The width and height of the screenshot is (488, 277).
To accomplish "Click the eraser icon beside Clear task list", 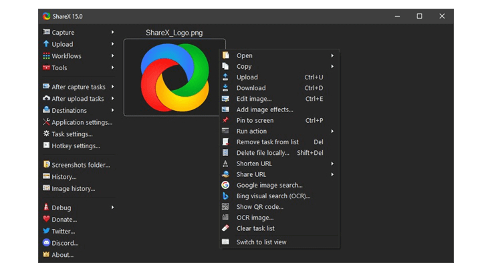I will coord(225,228).
